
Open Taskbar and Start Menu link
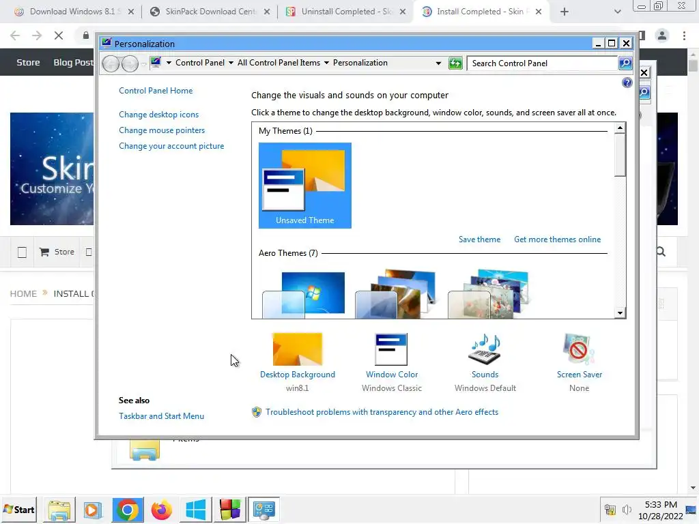[161, 416]
